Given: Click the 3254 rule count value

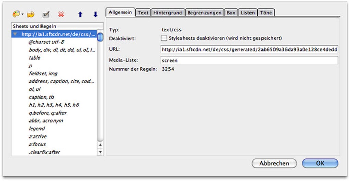Looking at the screenshot, I should pos(168,69).
